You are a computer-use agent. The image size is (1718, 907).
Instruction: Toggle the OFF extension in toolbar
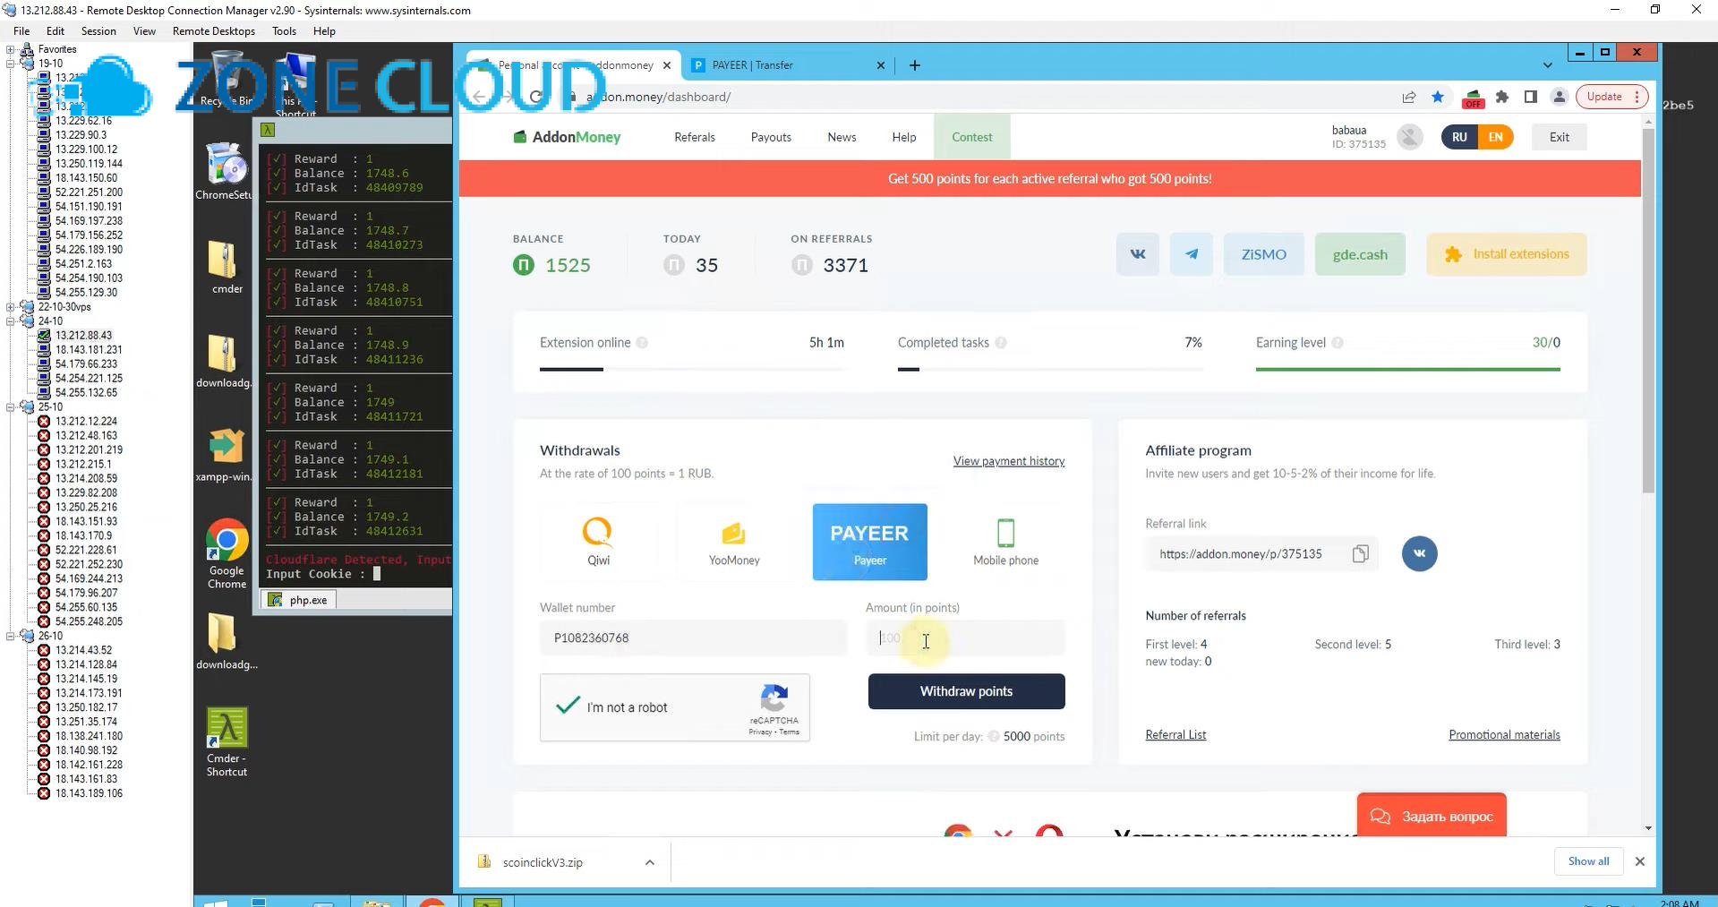[1473, 98]
